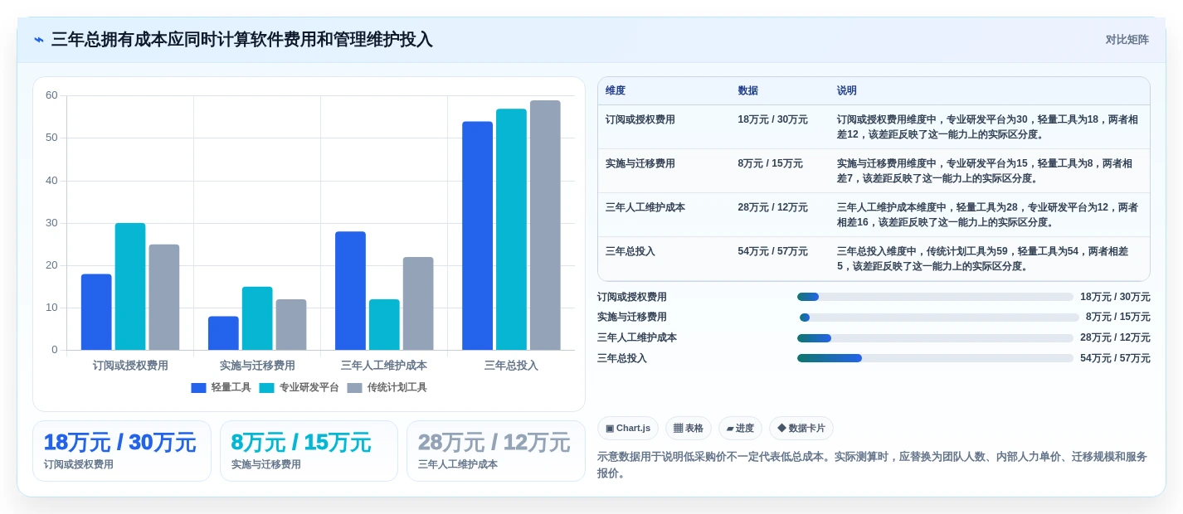Click 专业研发平台 bar in 三年总投入 group
This screenshot has height=514, width=1183.
click(x=511, y=229)
